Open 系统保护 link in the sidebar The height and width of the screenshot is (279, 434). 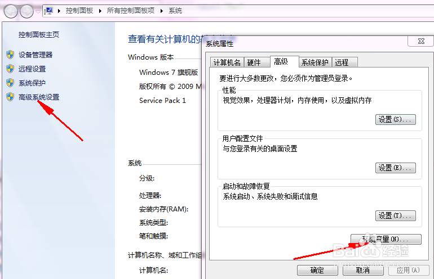(32, 83)
